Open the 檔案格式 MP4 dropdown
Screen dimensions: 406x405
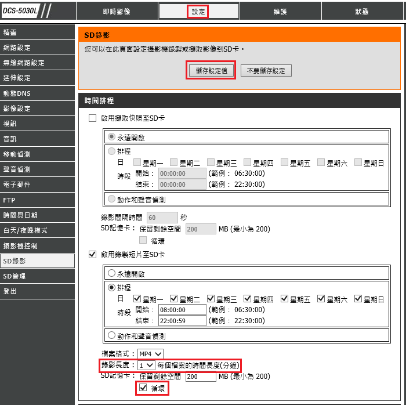tap(150, 353)
